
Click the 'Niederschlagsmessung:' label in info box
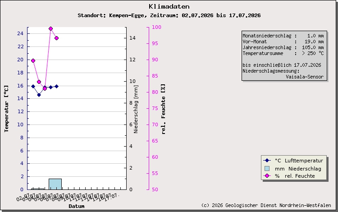point(271,71)
